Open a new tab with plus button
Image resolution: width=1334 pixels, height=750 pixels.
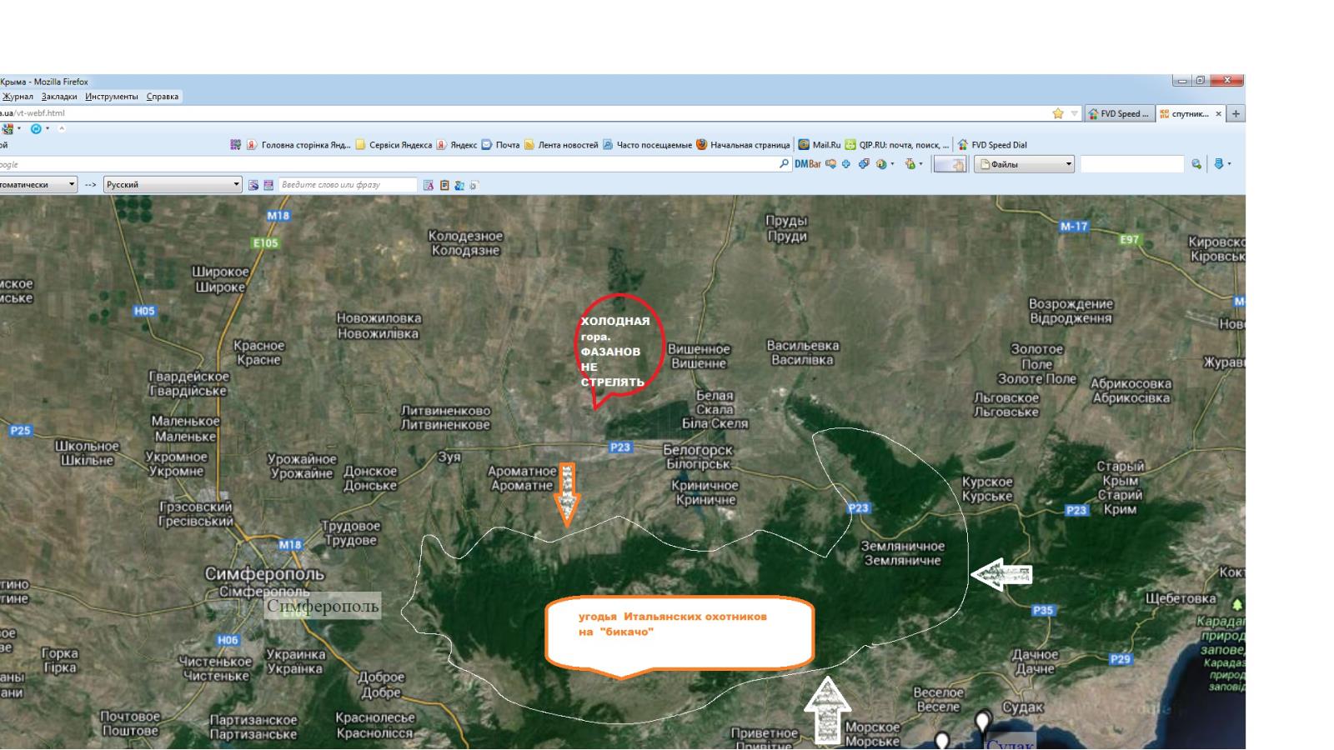coord(1236,114)
